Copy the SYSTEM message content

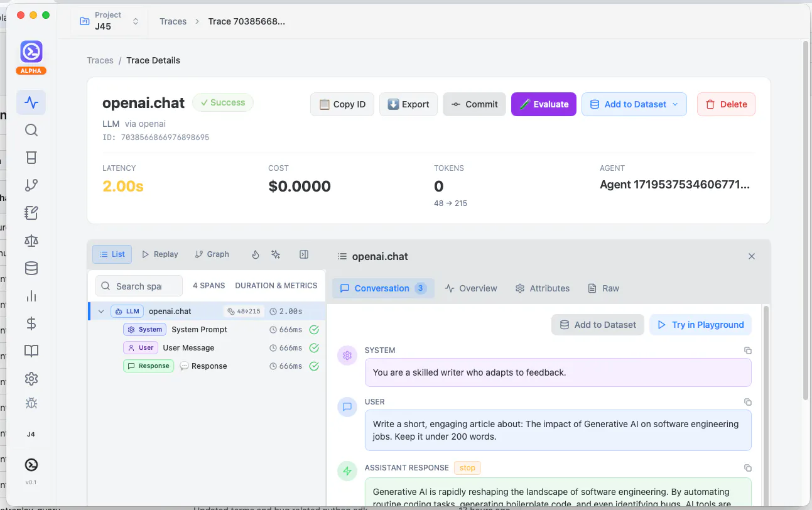tap(747, 350)
